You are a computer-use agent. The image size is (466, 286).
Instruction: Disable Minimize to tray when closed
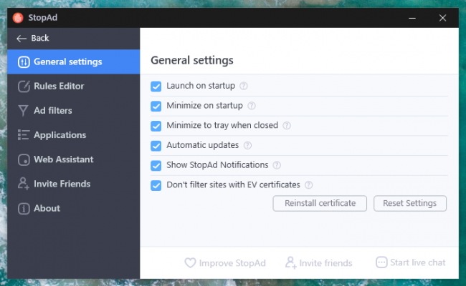click(156, 126)
